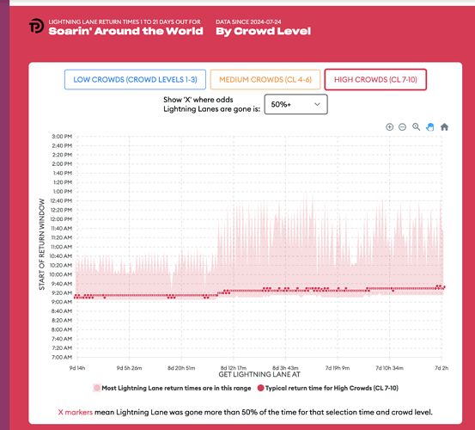Click the '7d 19h 9m' x-axis label
Image resolution: width=475 pixels, height=430 pixels.
point(338,368)
